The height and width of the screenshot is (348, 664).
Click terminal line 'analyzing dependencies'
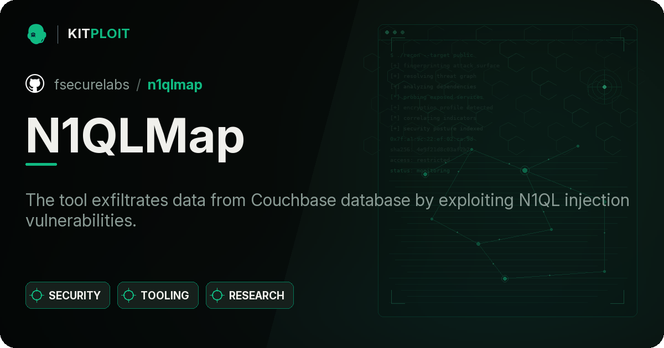pyautogui.click(x=433, y=87)
